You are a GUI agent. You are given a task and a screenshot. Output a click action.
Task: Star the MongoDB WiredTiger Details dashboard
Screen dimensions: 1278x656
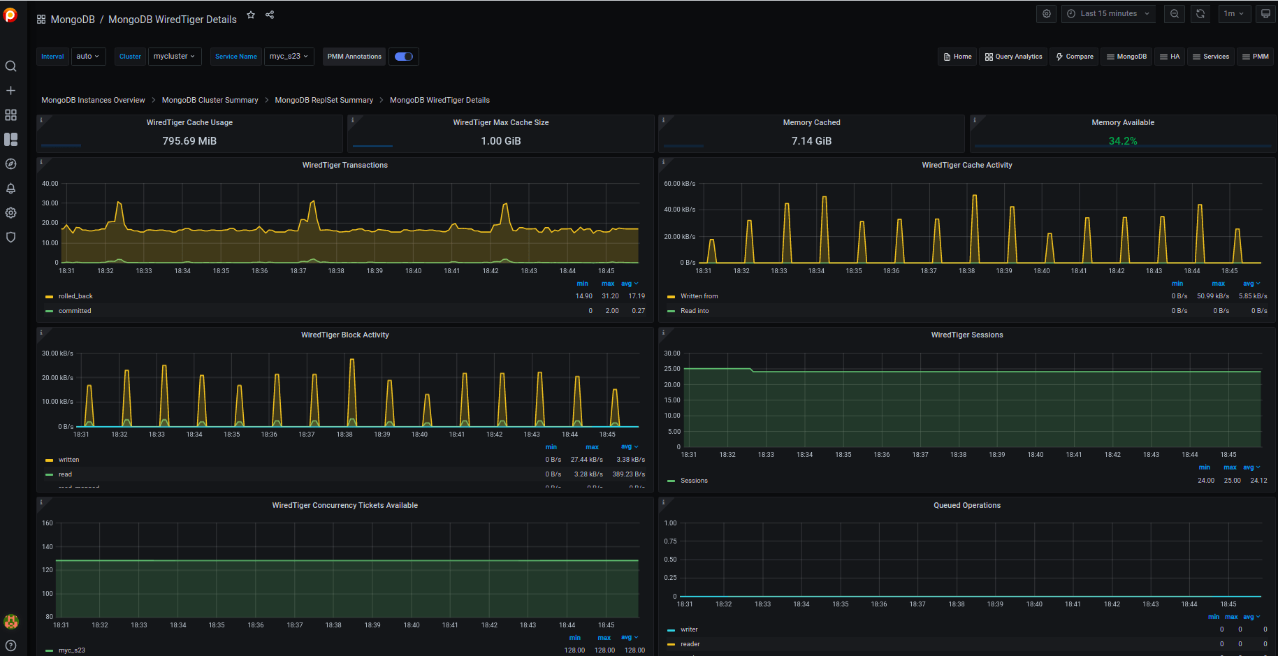[x=251, y=14]
